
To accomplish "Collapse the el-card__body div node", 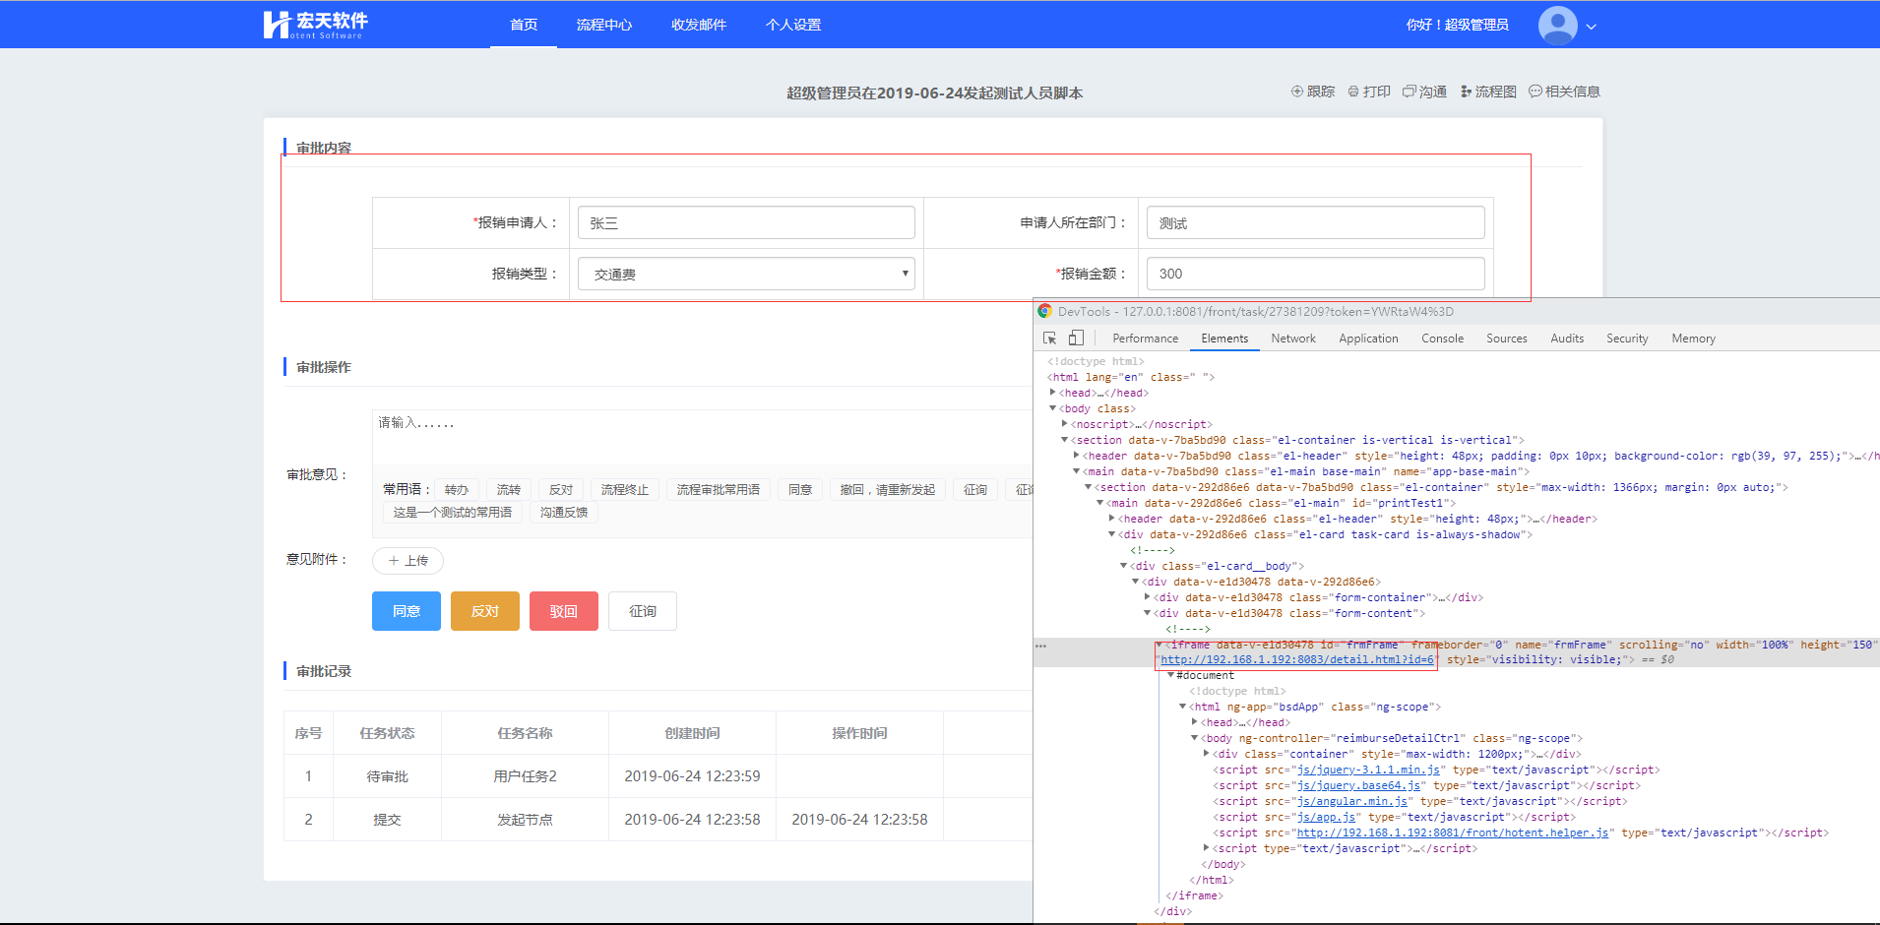I will 1124,566.
